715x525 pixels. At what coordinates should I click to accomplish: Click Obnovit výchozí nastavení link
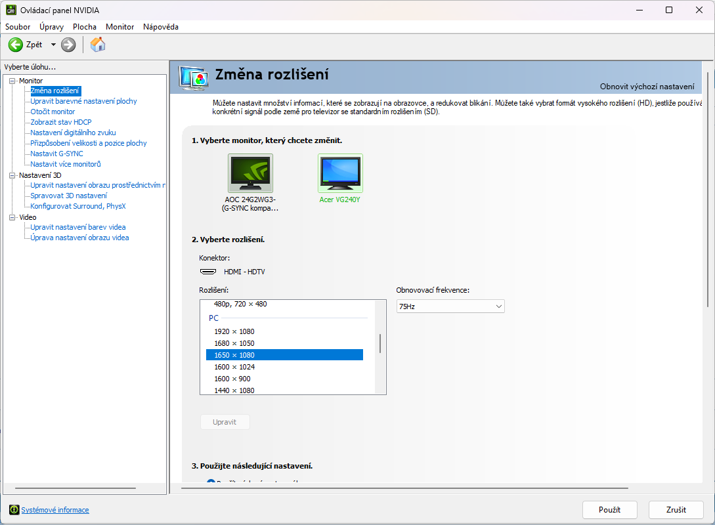pos(647,87)
